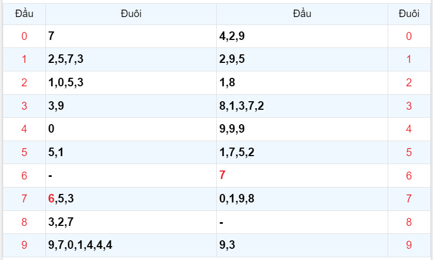Select the cell containing 5,1
Viewport: 433px width, 260px height.
(x=56, y=152)
